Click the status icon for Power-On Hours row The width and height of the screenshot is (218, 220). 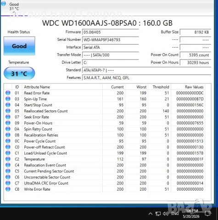[x=8, y=123]
